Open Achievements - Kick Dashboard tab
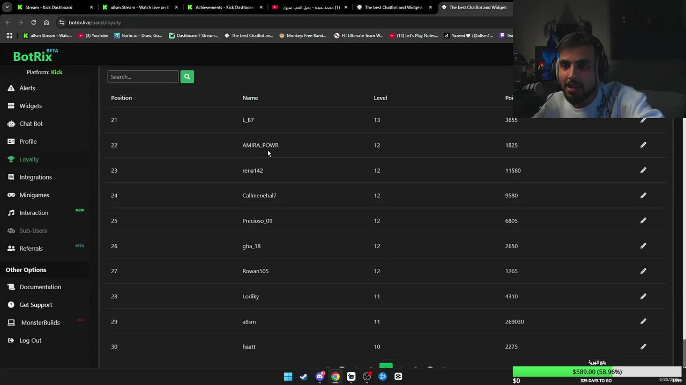The width and height of the screenshot is (686, 385). (x=224, y=7)
